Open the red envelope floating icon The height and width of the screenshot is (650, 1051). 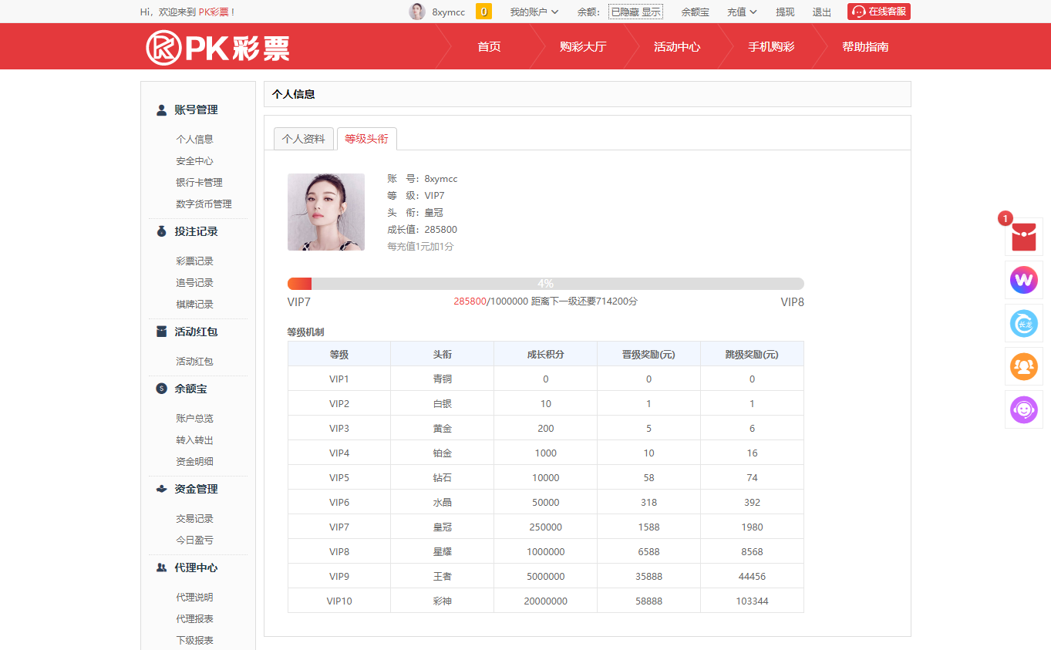(x=1023, y=237)
